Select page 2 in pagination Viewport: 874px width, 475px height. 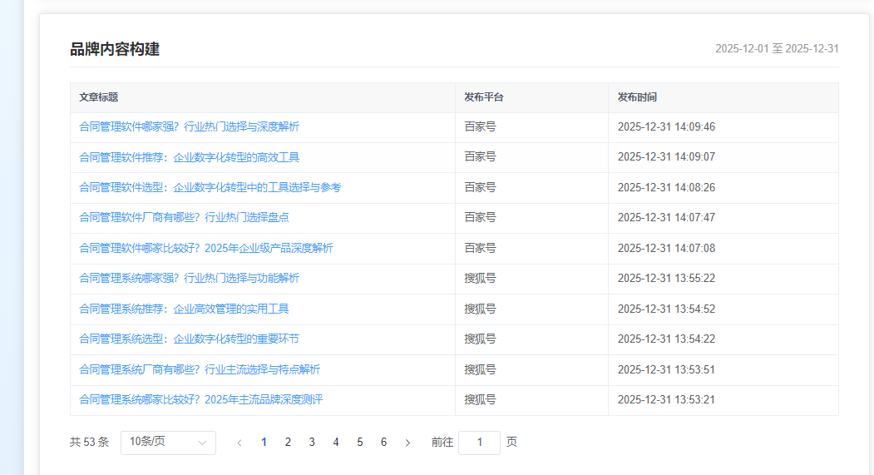click(288, 442)
